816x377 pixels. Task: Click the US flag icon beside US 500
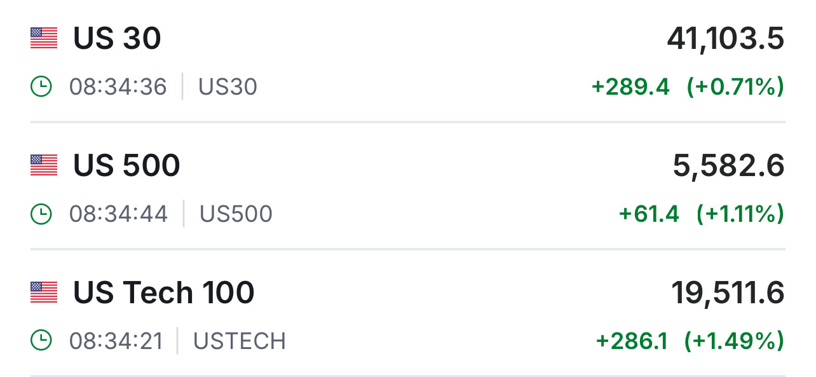pyautogui.click(x=44, y=165)
